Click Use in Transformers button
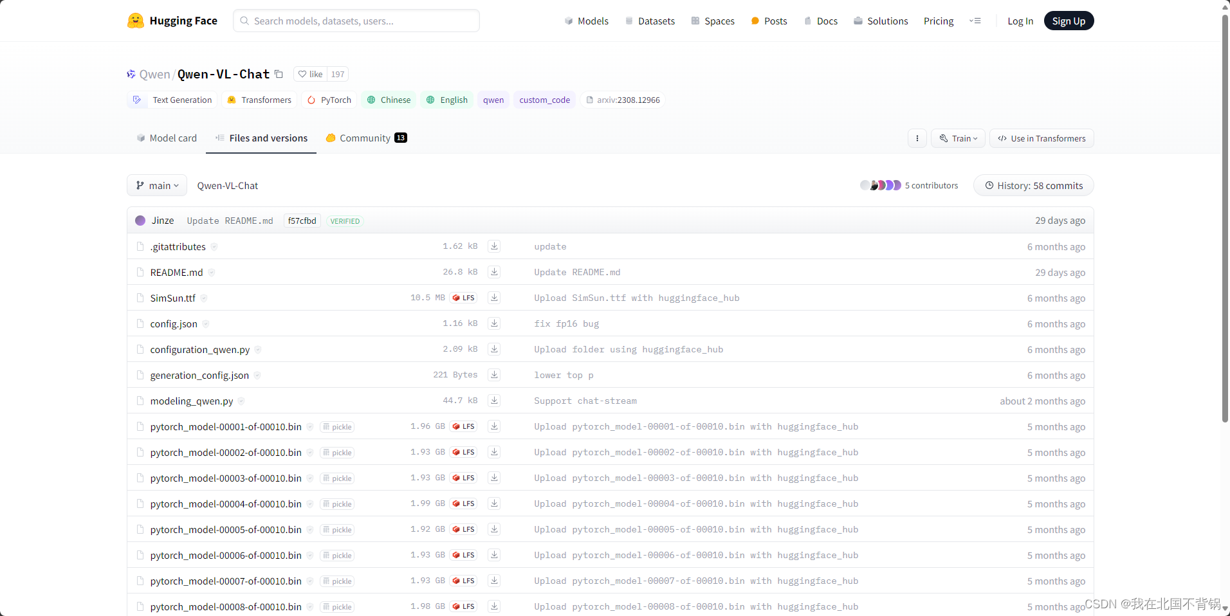The image size is (1230, 616). [x=1041, y=138]
